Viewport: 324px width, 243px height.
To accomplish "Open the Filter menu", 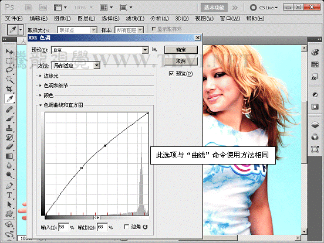I will [x=135, y=19].
